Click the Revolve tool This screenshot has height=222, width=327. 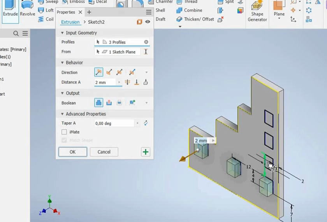[27, 9]
